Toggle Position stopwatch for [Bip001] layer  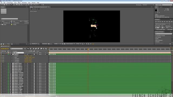[12, 56]
